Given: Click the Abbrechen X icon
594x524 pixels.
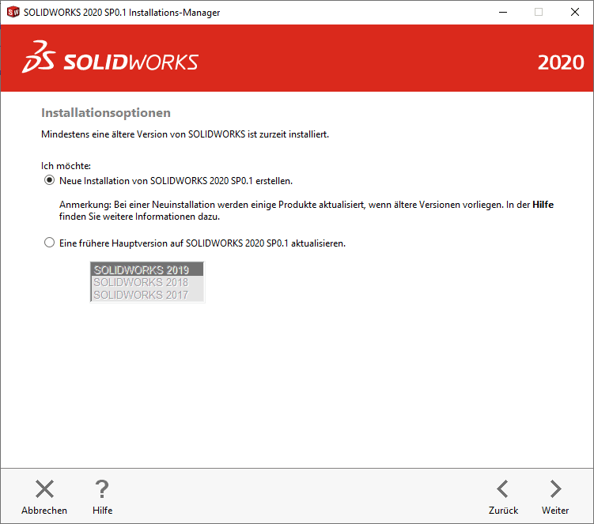Looking at the screenshot, I should coord(45,488).
